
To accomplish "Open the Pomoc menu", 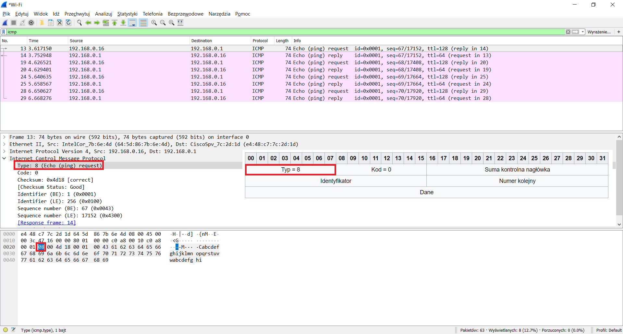I will coord(243,14).
